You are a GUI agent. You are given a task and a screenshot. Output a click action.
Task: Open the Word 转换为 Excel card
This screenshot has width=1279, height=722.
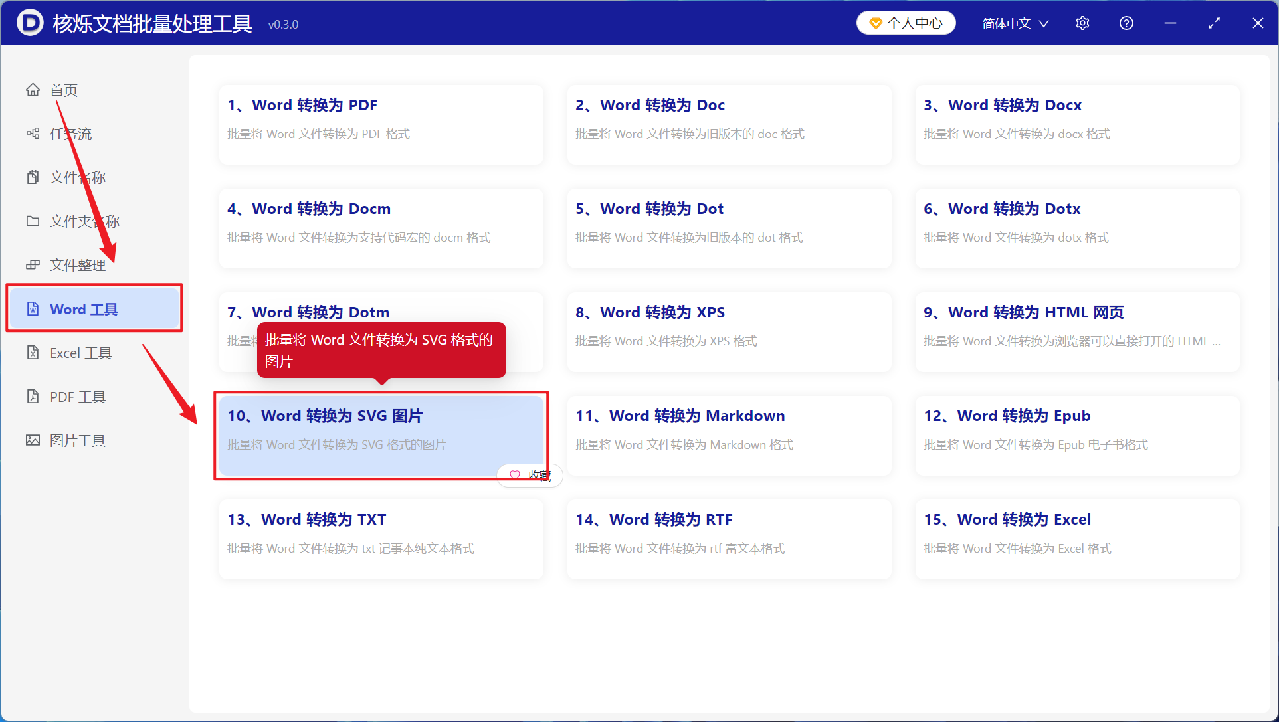tap(1078, 539)
